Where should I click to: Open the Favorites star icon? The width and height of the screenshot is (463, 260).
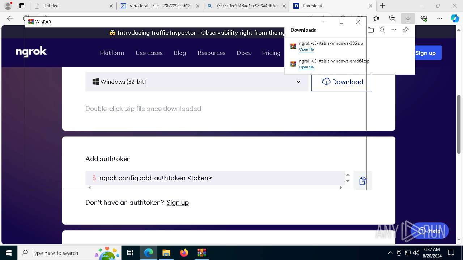376,18
